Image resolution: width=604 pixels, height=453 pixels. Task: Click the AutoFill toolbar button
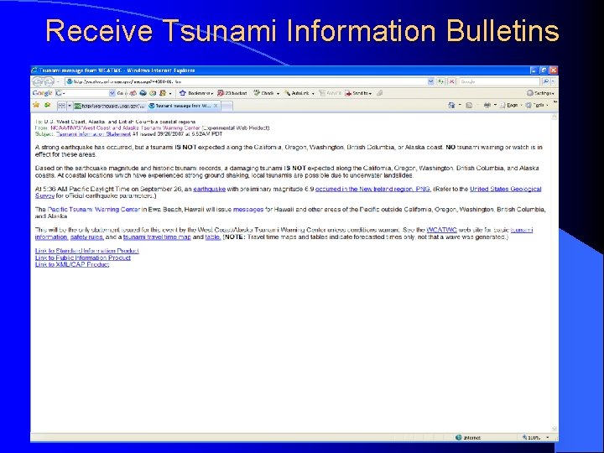330,93
